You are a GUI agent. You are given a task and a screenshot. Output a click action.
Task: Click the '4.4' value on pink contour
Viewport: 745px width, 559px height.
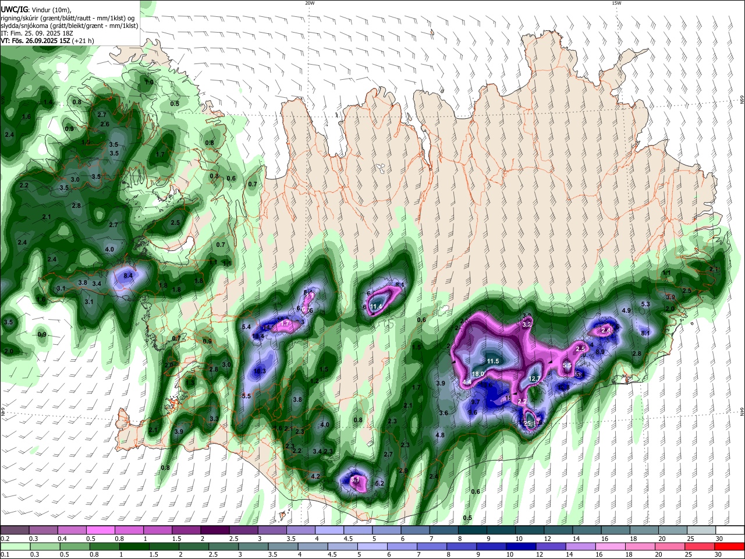(x=467, y=382)
